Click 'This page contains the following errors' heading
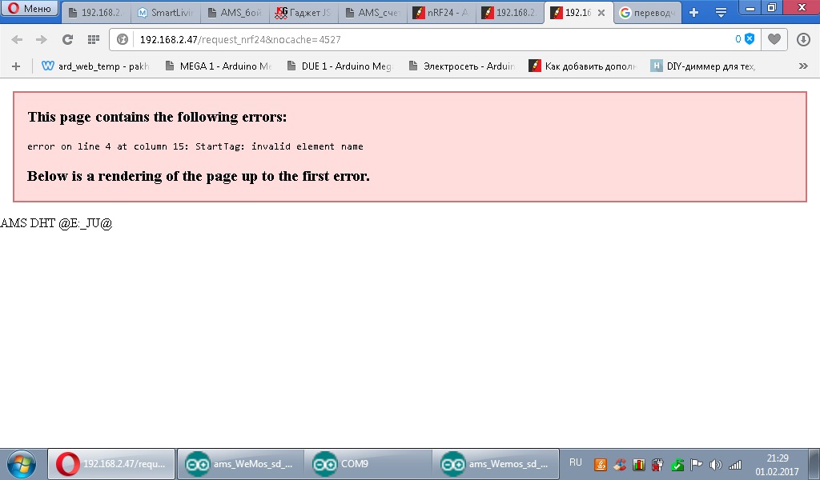 (157, 117)
